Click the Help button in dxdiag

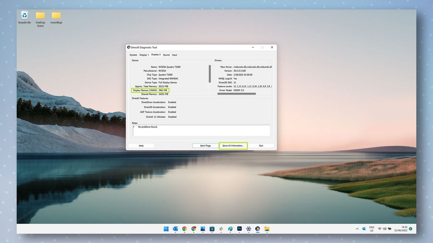pos(141,145)
